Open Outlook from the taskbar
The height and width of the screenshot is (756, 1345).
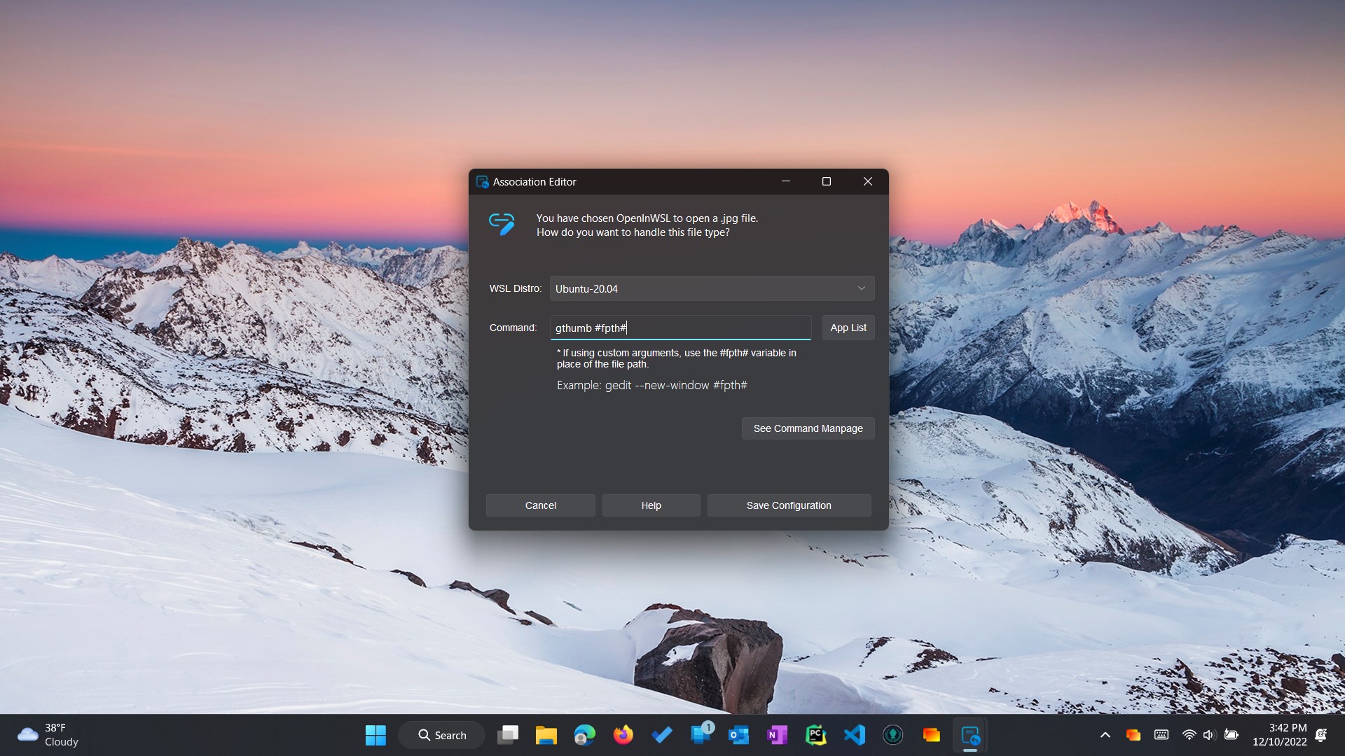coord(738,735)
